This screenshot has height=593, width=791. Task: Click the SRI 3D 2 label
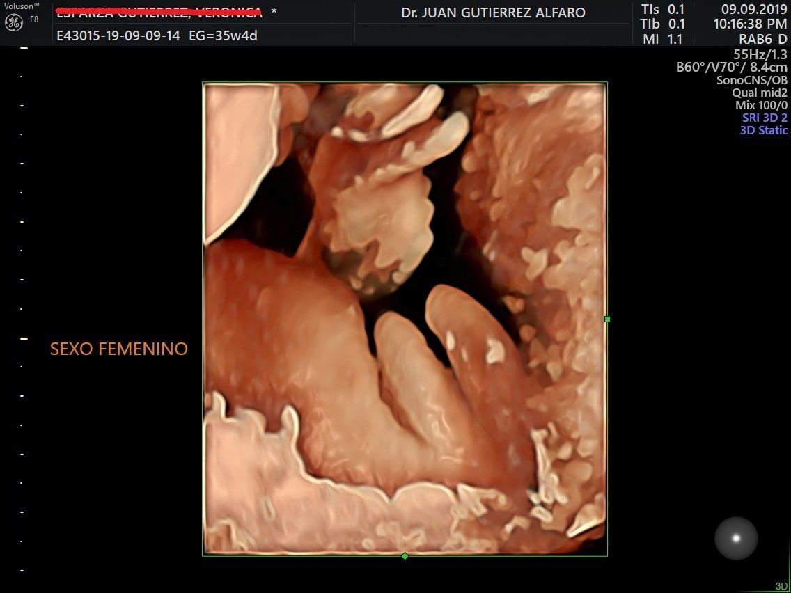765,118
